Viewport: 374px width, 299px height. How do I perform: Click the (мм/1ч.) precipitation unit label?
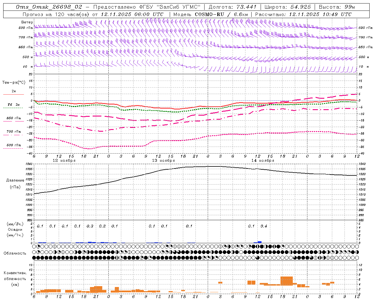(15, 235)
